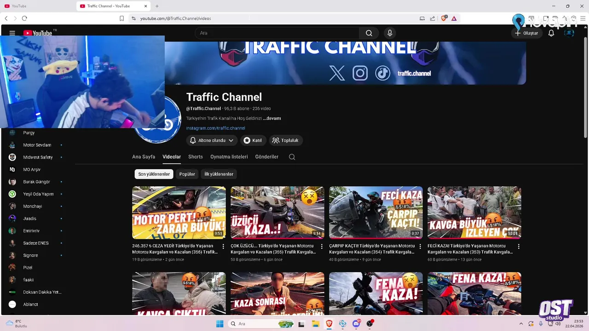
Task: Play the MOTOR PERT ZARAR BÜYÜK thumbnail
Action: click(179, 213)
